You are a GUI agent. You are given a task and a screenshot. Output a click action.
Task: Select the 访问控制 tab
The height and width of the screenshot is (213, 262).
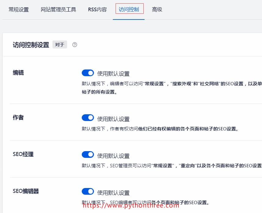129,9
